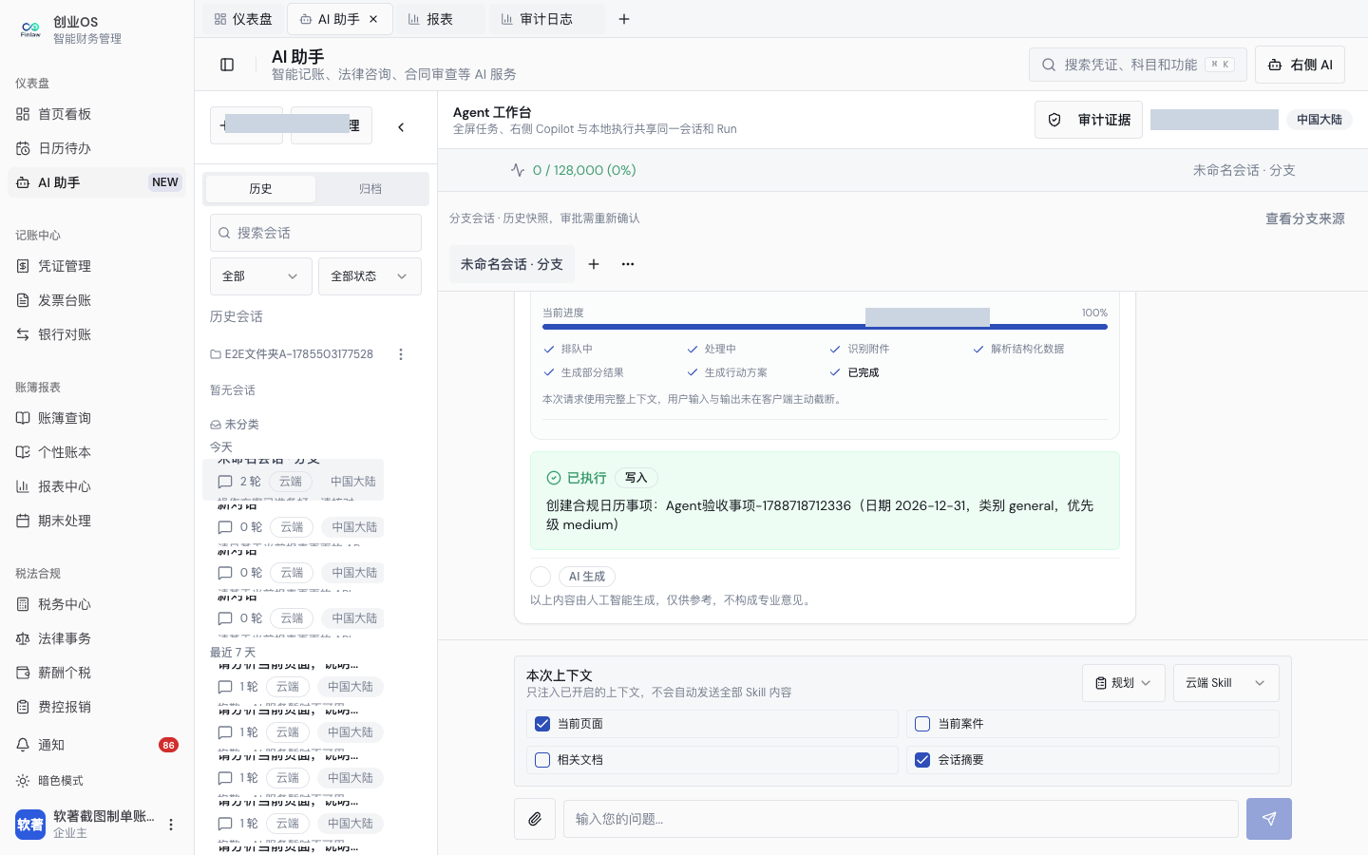Check the 相关文档 context checkbox
The image size is (1368, 855).
point(542,760)
